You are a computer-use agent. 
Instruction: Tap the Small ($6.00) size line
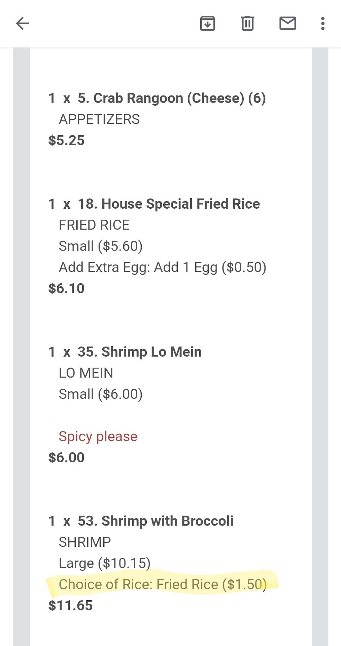pyautogui.click(x=101, y=394)
